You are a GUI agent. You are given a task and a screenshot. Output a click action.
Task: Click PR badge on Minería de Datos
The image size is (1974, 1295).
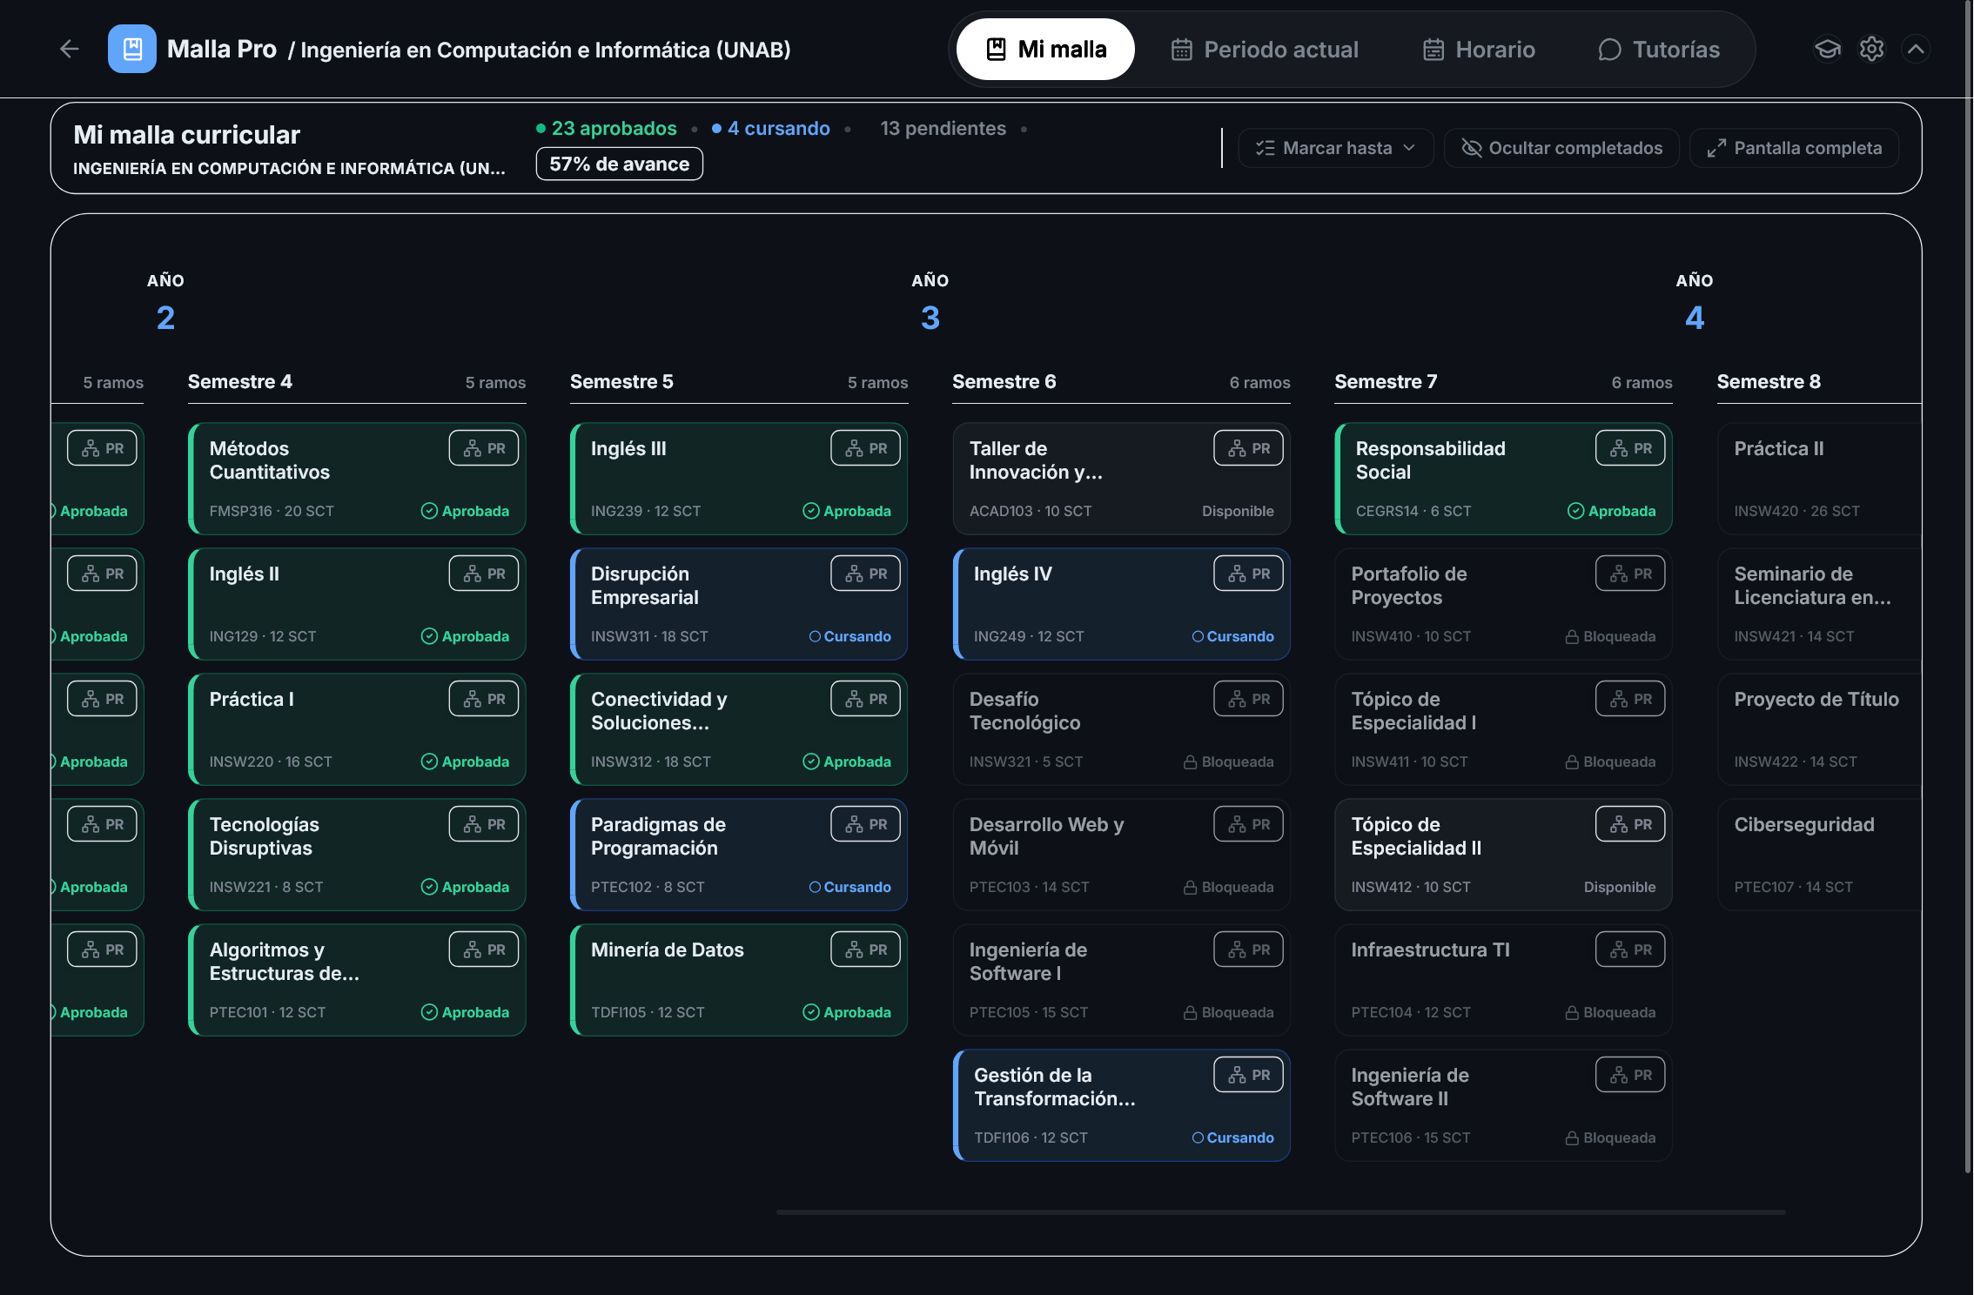[x=866, y=949]
